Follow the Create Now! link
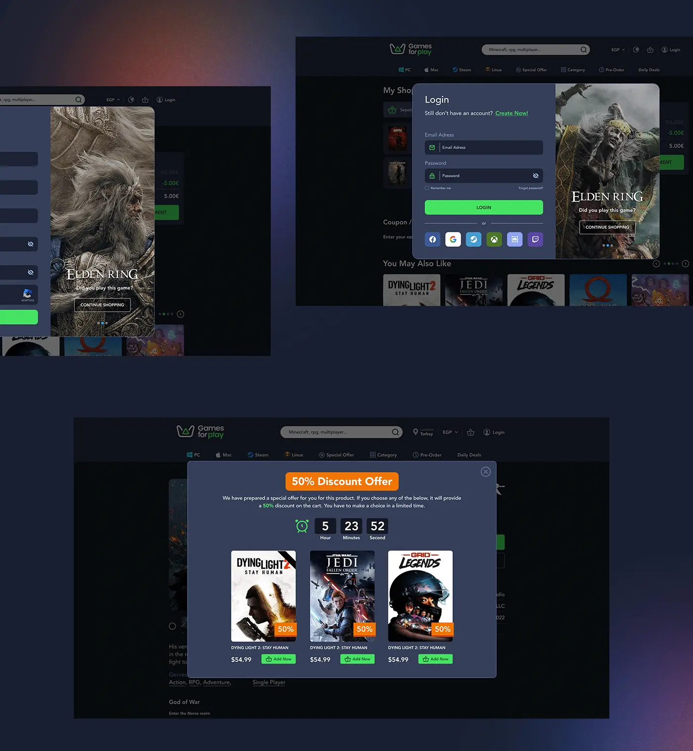The image size is (693, 751). (x=511, y=113)
